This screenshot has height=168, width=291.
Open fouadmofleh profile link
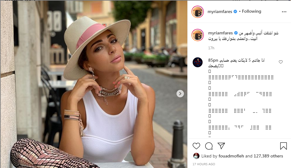[231, 156]
